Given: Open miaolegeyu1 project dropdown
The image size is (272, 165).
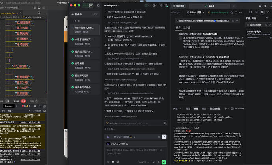Looking at the screenshot, I should coord(112,5).
